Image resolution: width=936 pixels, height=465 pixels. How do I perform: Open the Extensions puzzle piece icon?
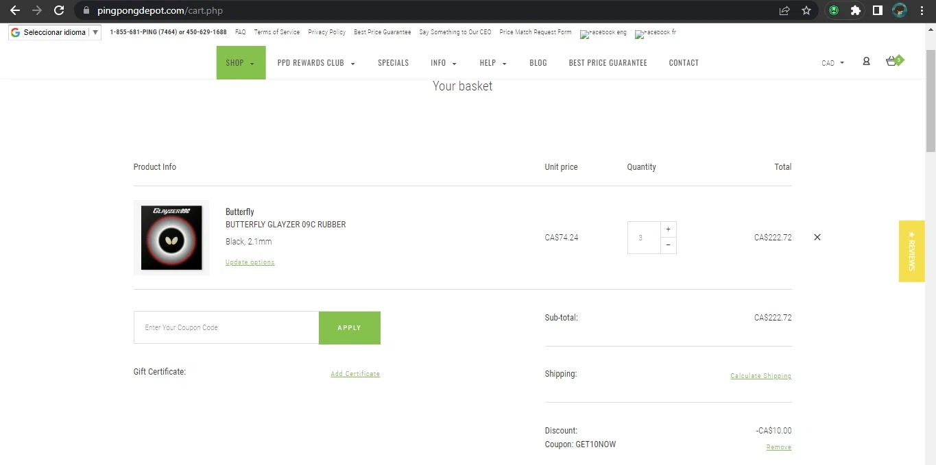(855, 10)
